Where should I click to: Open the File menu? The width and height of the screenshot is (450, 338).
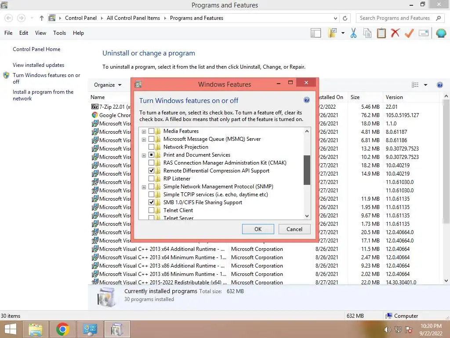pos(8,33)
